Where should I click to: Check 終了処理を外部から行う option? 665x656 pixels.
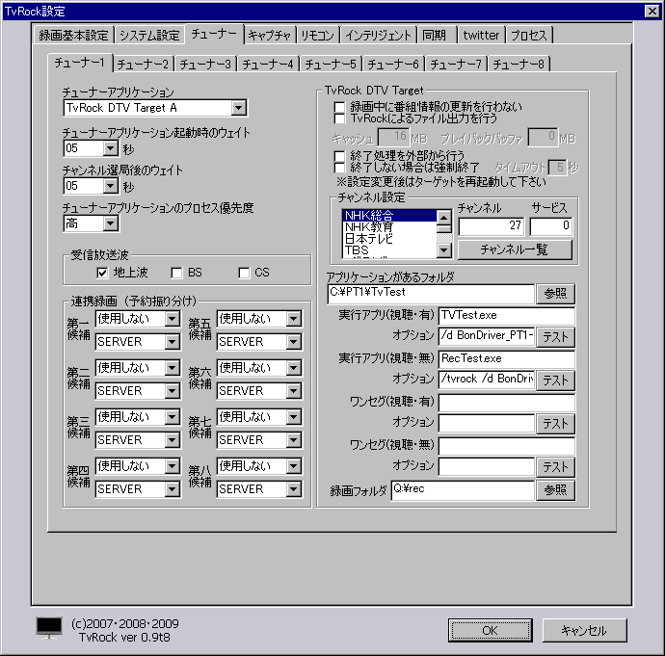pyautogui.click(x=339, y=156)
